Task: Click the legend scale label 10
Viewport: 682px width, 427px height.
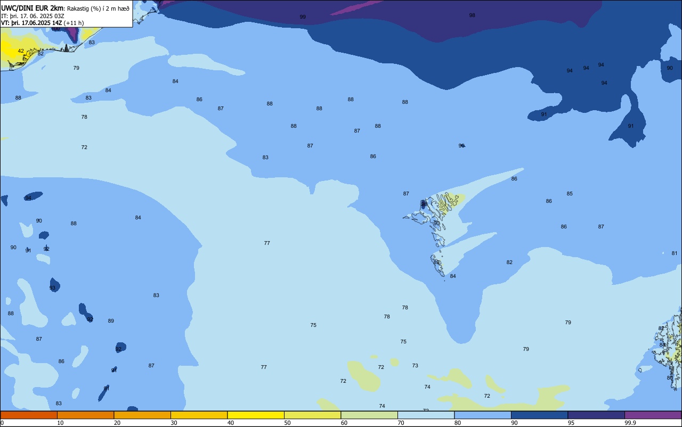Action: click(61, 423)
